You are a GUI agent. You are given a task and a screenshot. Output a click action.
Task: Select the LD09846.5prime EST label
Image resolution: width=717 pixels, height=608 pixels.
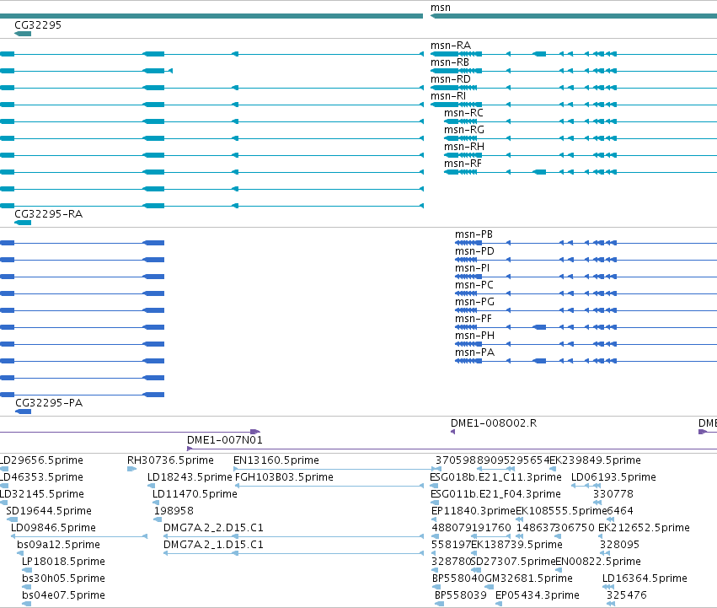pyautogui.click(x=53, y=528)
